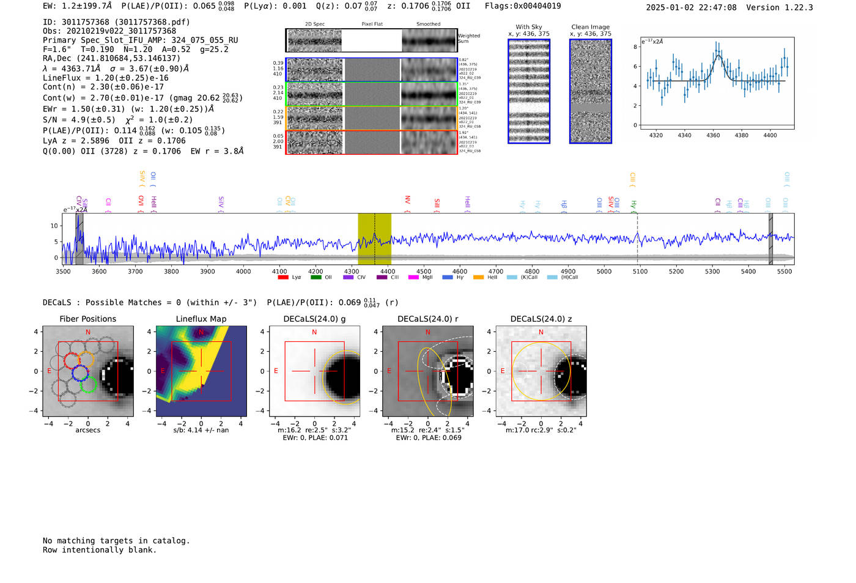Click the orange circle in Fiber Positions

coord(86,359)
